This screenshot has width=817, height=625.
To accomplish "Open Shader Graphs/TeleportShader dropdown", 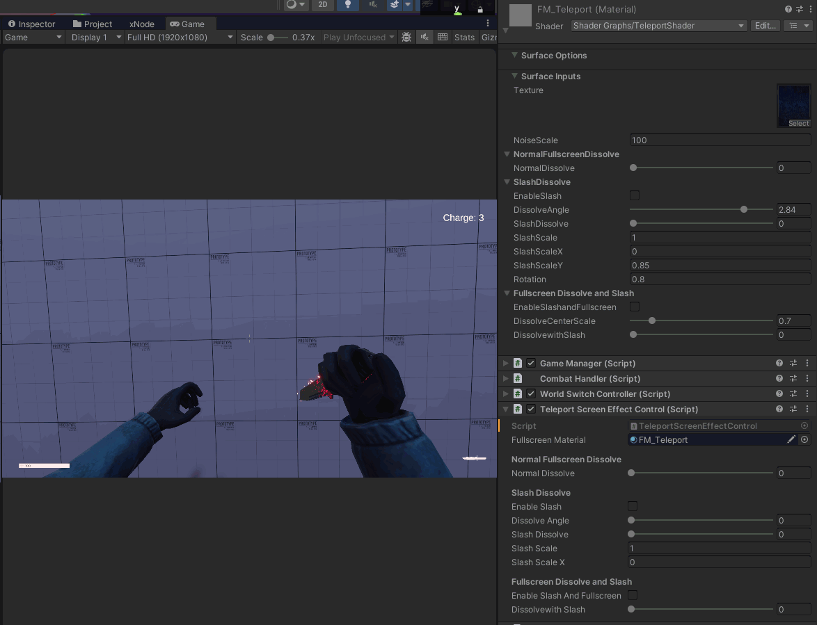I will coord(658,26).
